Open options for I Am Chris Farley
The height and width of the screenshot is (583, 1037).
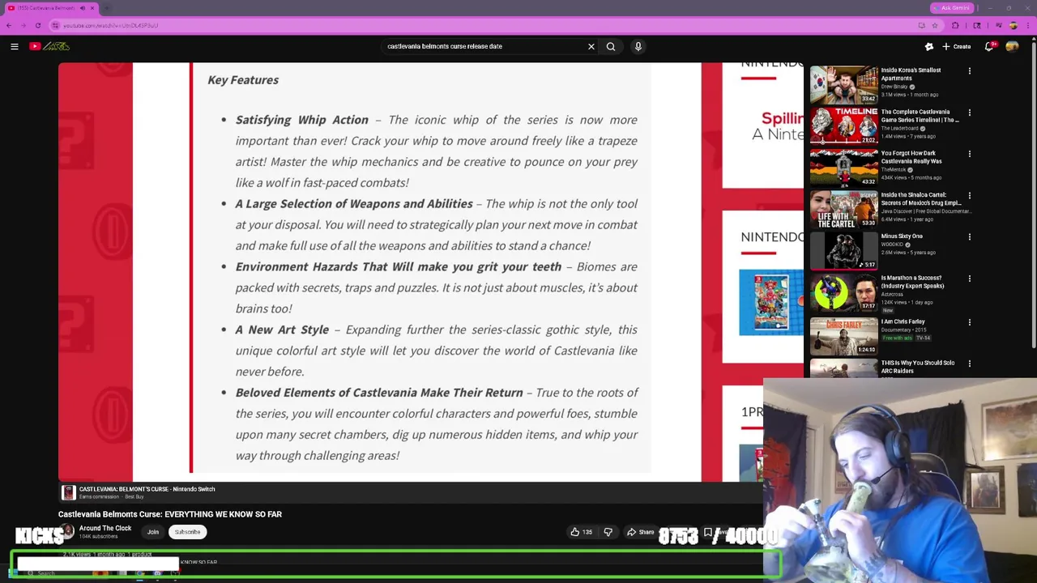point(969,322)
